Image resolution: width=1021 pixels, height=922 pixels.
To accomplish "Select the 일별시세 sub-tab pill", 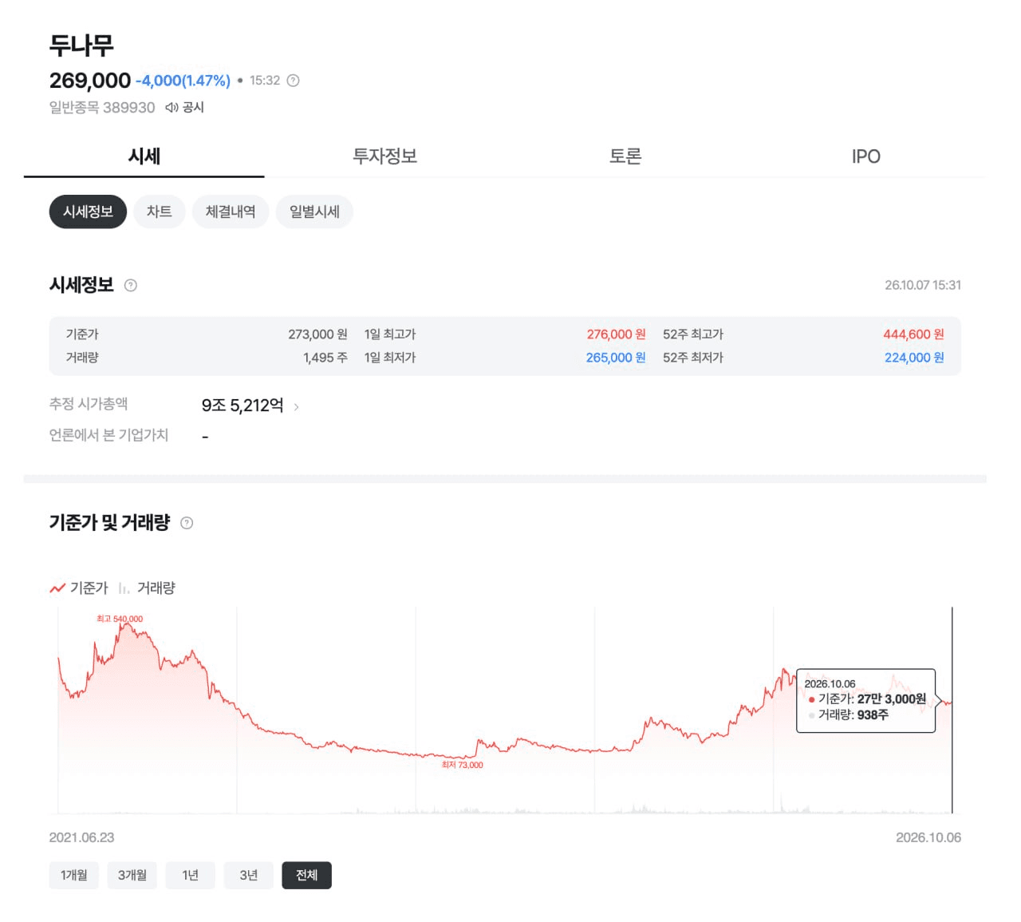I will (314, 212).
